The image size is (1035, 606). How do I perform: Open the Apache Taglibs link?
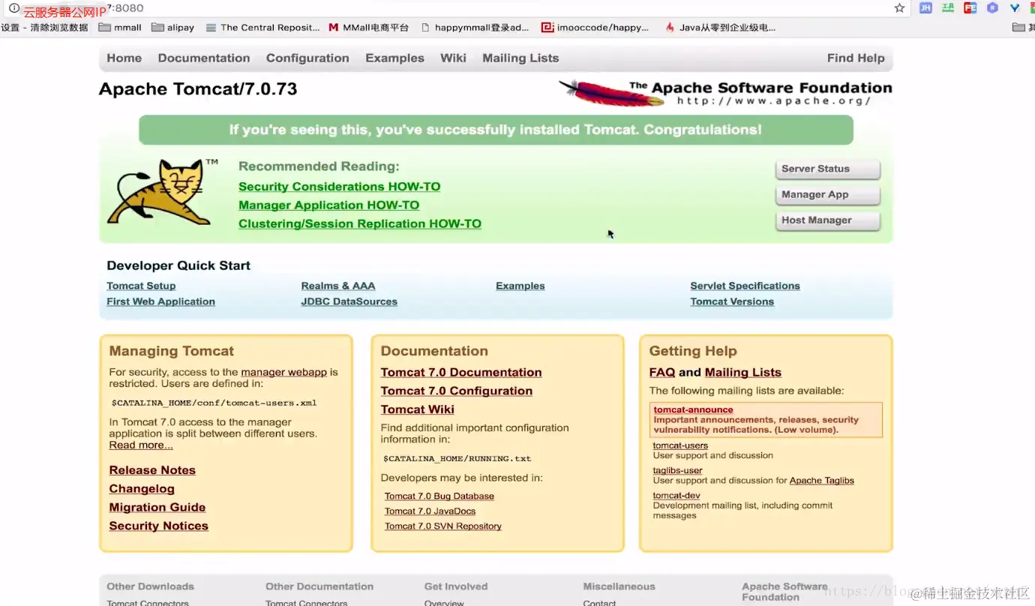[x=822, y=481]
